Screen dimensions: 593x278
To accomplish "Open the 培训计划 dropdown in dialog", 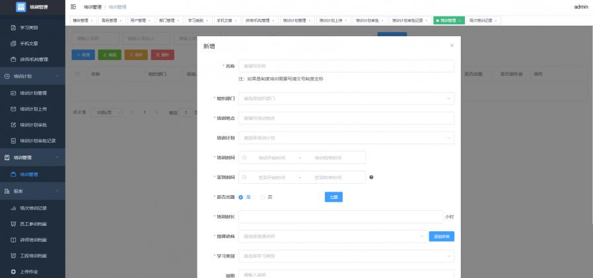I will [x=346, y=138].
